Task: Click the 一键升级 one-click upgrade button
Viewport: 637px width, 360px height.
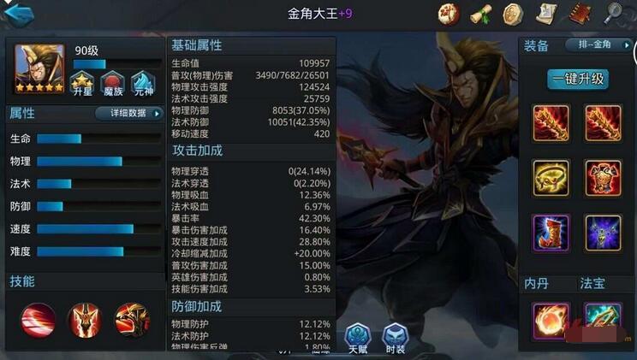Action: click(x=578, y=79)
